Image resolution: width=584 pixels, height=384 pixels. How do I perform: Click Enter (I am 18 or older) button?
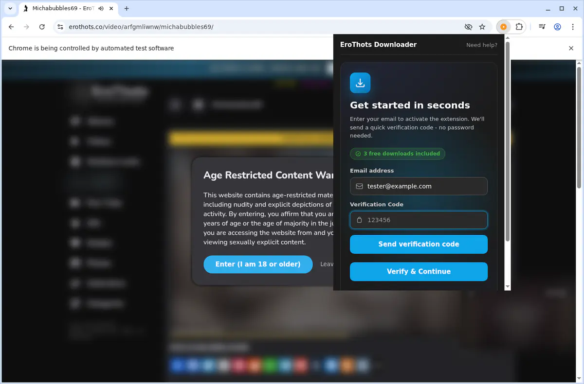click(258, 264)
